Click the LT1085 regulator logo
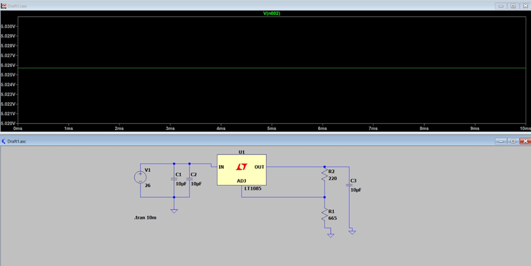 point(242,168)
